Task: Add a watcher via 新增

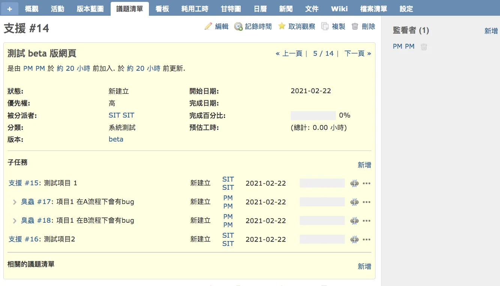Action: coord(491,31)
